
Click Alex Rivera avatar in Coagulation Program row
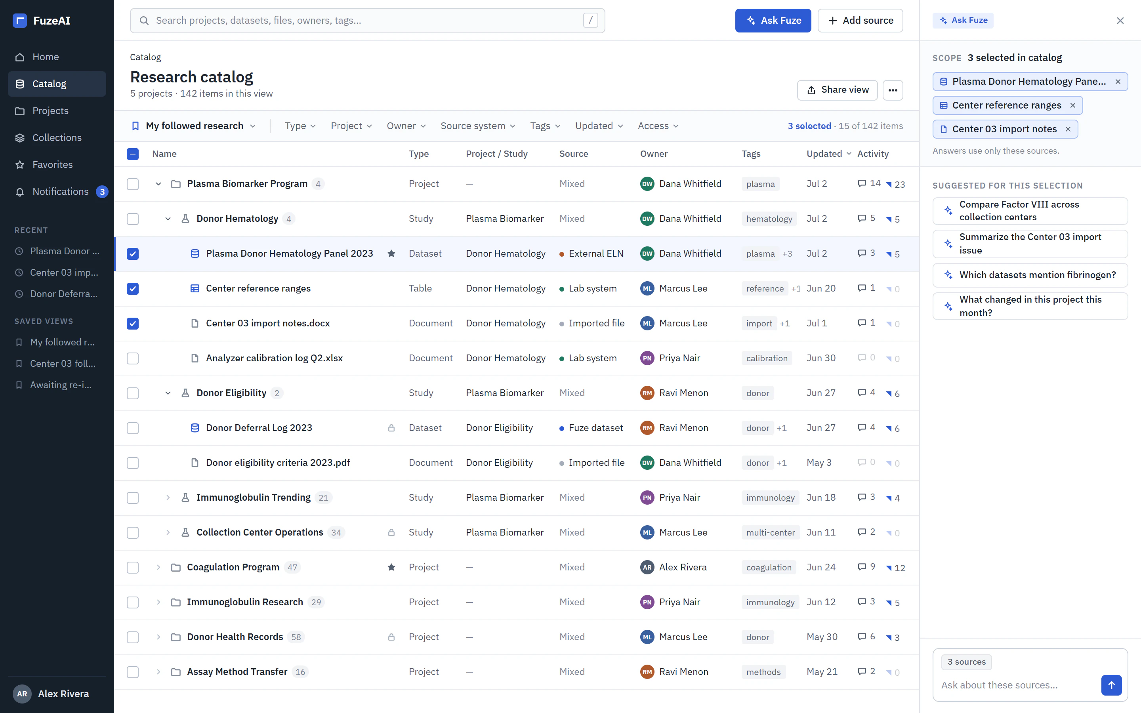pyautogui.click(x=647, y=567)
